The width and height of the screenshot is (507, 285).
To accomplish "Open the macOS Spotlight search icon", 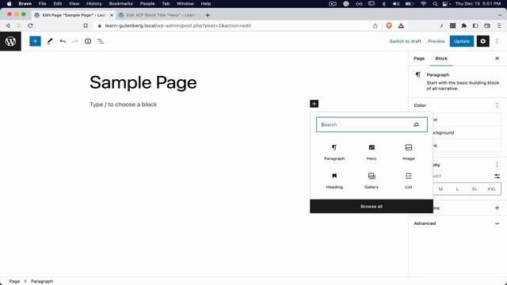I will click(x=435, y=3).
